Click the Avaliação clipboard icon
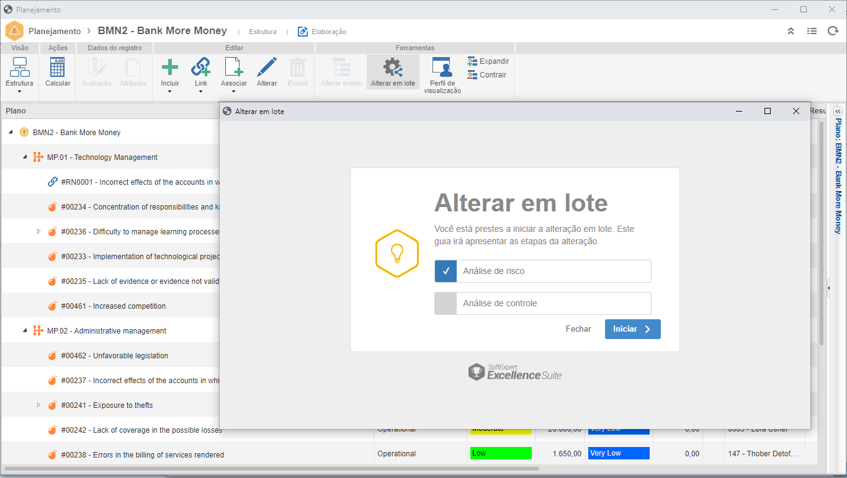Image resolution: width=847 pixels, height=478 pixels. click(x=97, y=67)
